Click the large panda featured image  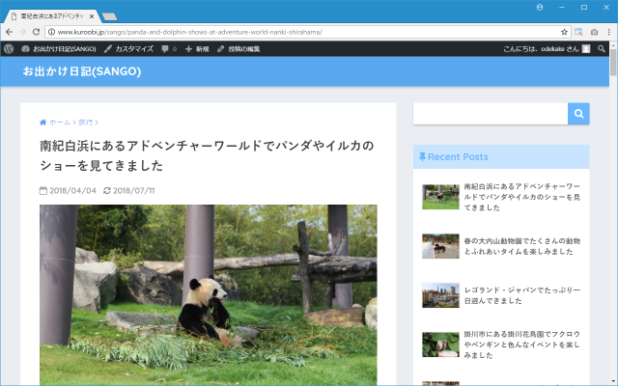(209, 294)
